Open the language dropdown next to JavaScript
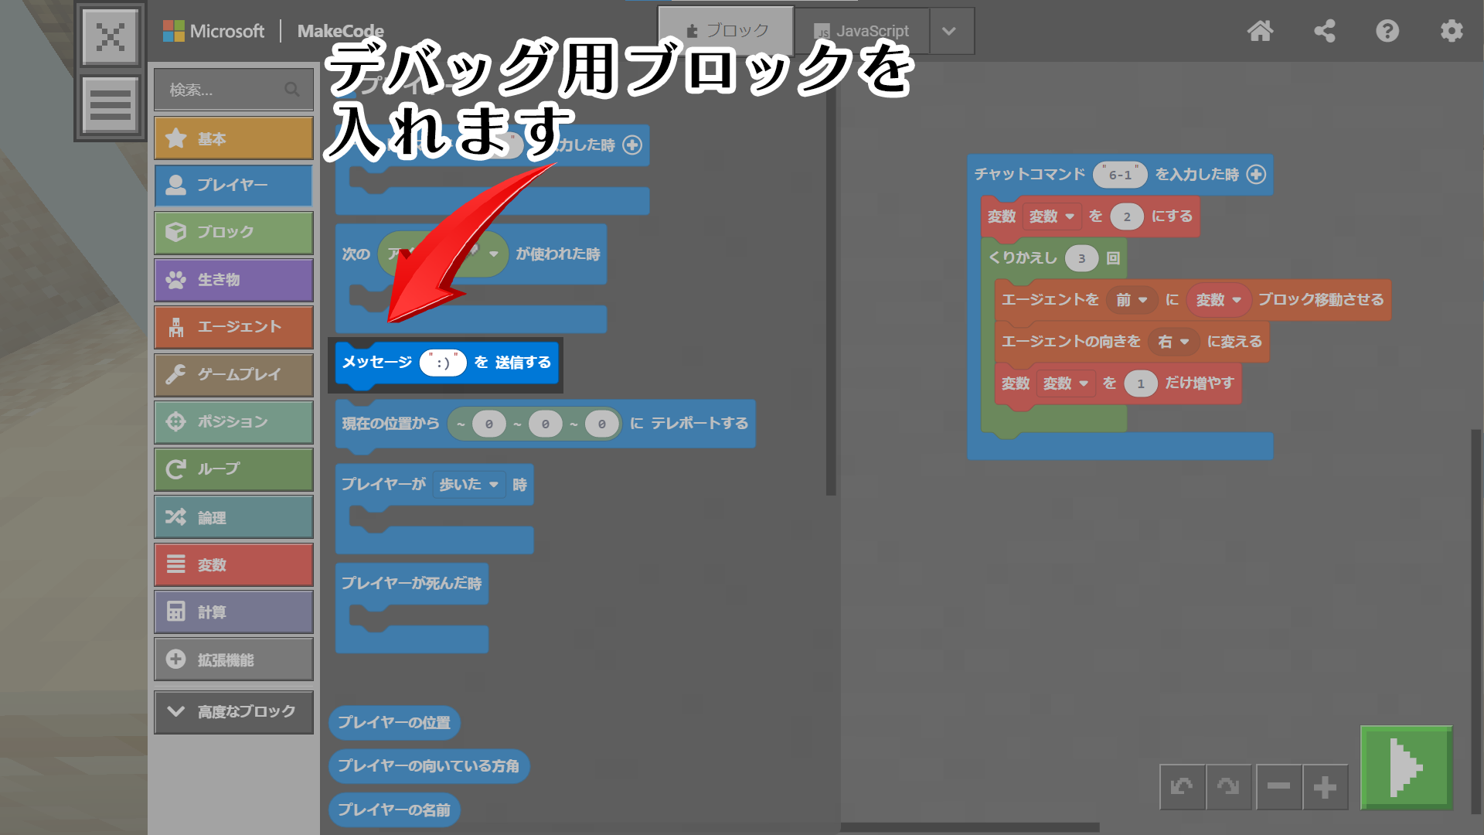The width and height of the screenshot is (1484, 835). pyautogui.click(x=950, y=31)
